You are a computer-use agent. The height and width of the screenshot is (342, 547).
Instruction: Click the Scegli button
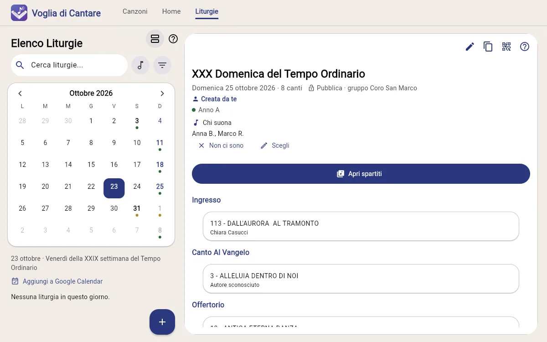(275, 145)
